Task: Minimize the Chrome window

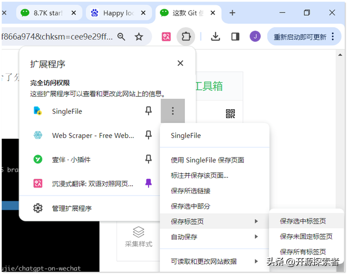Action: coord(282,13)
